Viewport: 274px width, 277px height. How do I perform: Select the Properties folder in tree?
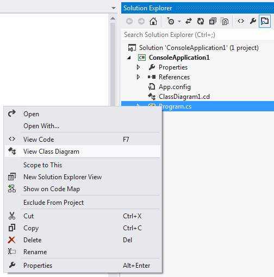click(x=173, y=67)
